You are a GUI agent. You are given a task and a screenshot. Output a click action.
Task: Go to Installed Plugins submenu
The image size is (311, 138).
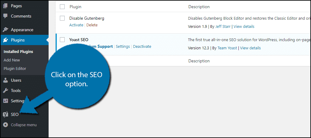click(18, 52)
